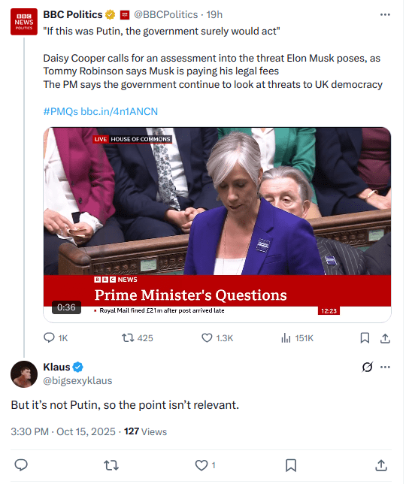This screenshot has height=484, width=409.
Task: Bookmark the BBC Politics post
Action: point(365,338)
